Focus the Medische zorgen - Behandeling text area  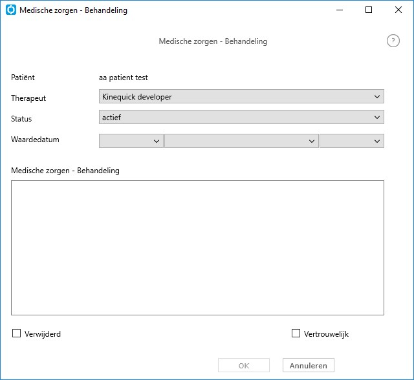click(x=197, y=248)
